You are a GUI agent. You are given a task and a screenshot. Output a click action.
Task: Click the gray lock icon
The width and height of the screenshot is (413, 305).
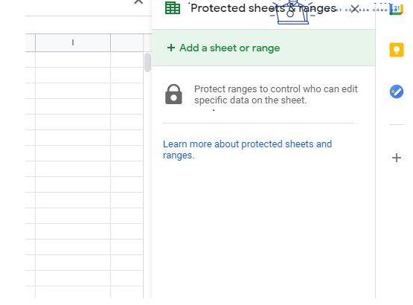pyautogui.click(x=173, y=94)
